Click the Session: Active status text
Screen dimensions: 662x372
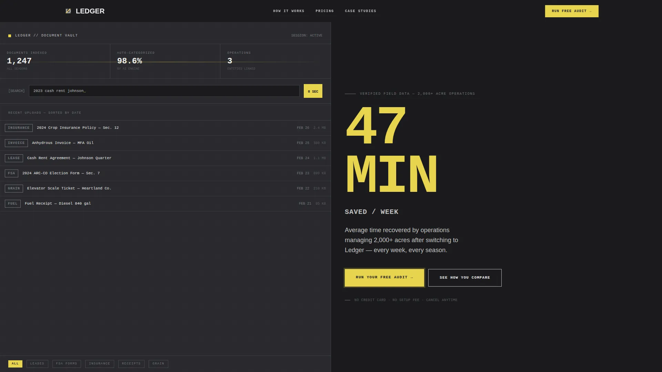(x=307, y=35)
